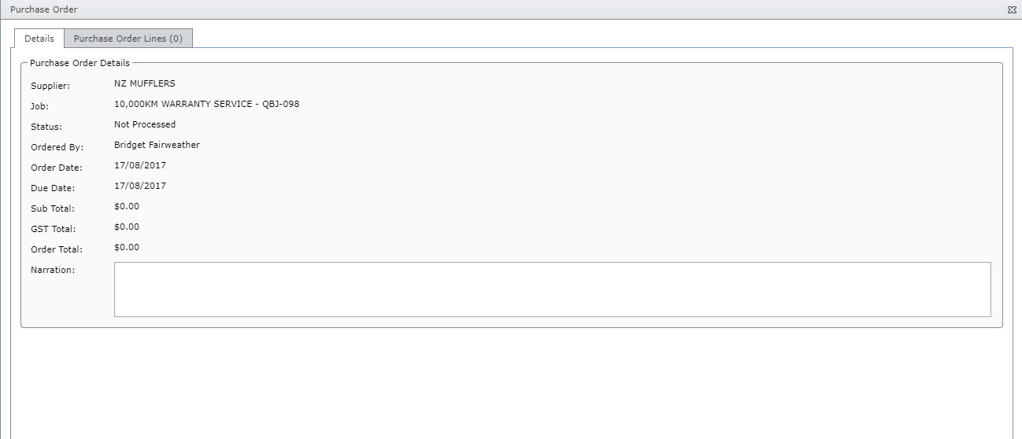Click the Sub Total label
Screen dimensions: 1022x439
tap(53, 208)
